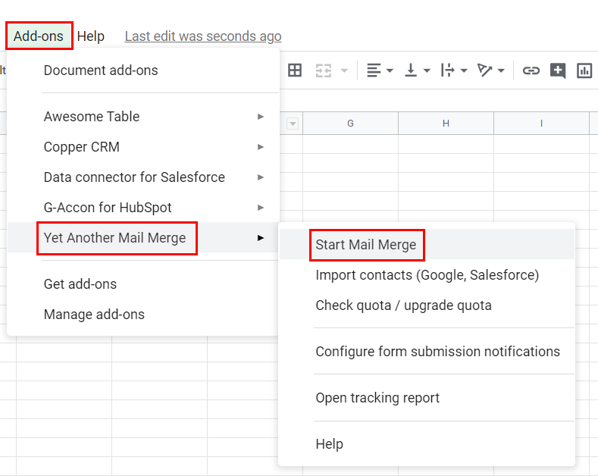
Task: Open the Add-ons menu
Action: click(39, 36)
